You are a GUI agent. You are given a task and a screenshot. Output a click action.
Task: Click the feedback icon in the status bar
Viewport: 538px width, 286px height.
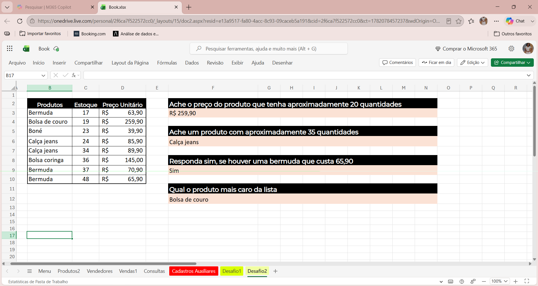click(x=473, y=282)
